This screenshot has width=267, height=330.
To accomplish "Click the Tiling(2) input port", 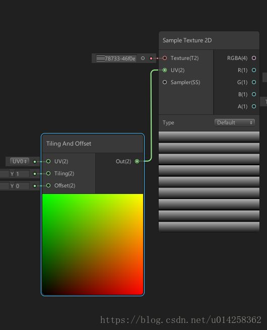I will point(48,173).
